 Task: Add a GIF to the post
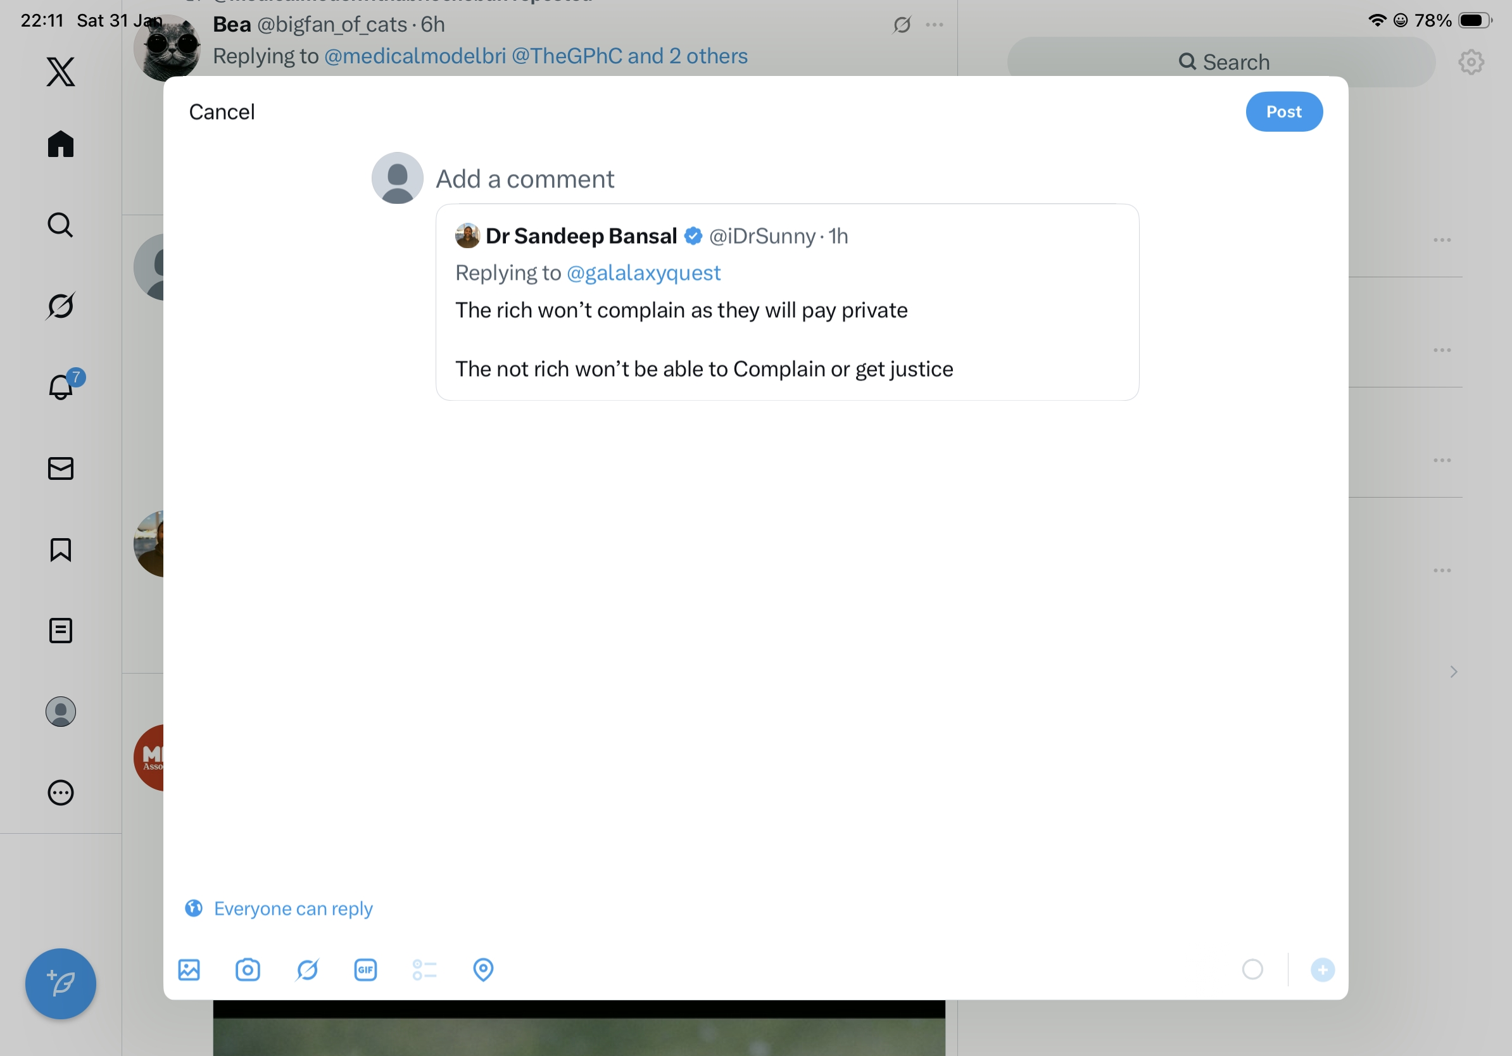(365, 969)
